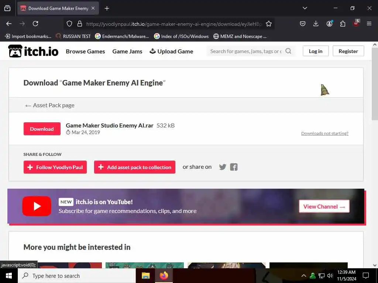
Task: Click Downloads not starting? link
Action: [325, 133]
